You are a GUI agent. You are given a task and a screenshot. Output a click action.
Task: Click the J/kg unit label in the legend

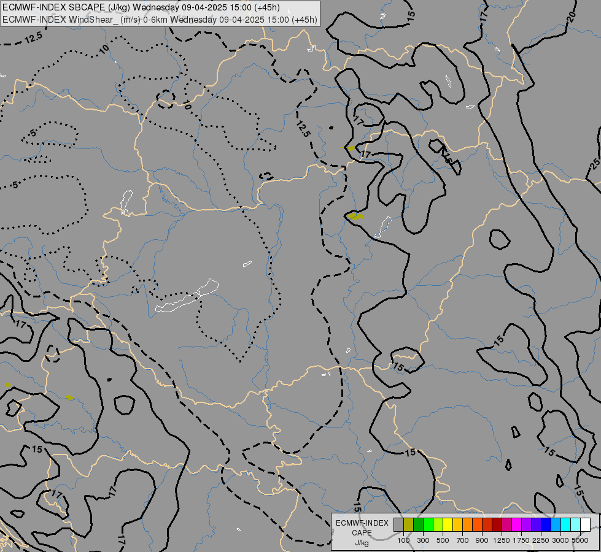tap(362, 543)
